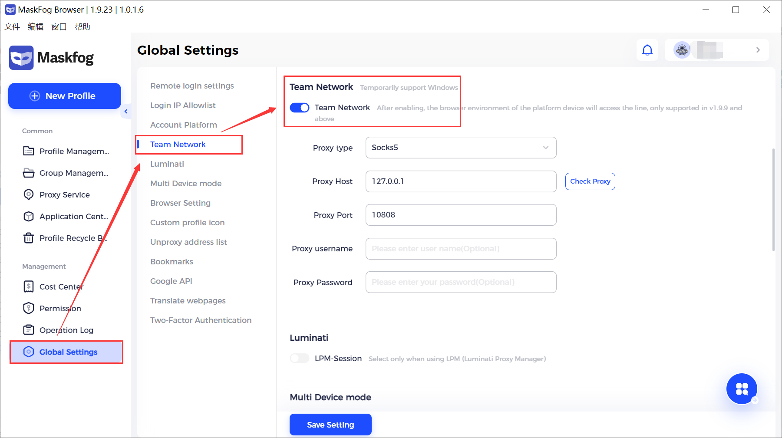Viewport: 782px width, 438px height.
Task: Click the Global Settings hexagon icon
Action: [29, 352]
